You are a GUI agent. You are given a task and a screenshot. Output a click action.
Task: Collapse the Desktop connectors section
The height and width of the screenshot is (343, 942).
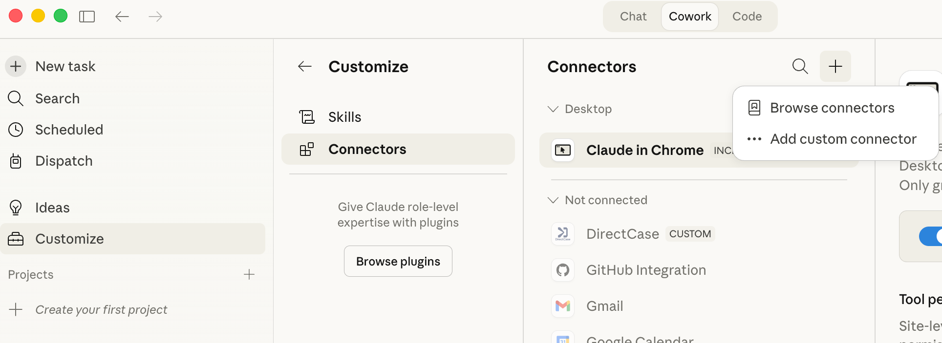click(553, 109)
